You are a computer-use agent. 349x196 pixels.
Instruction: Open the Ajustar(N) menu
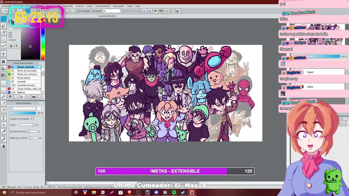click(68, 6)
